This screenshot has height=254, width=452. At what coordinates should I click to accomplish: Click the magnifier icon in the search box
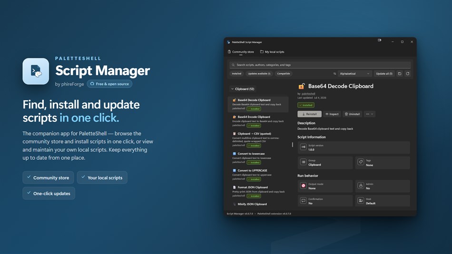point(233,65)
